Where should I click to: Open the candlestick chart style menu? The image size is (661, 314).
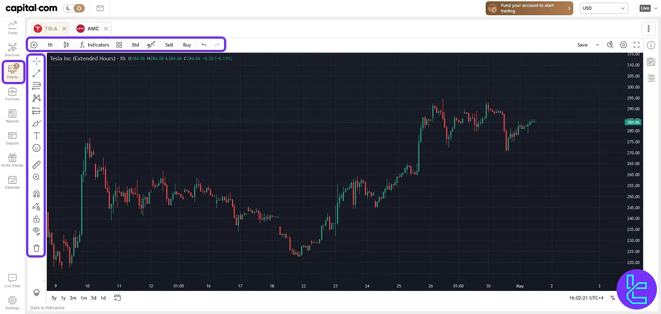pos(66,45)
